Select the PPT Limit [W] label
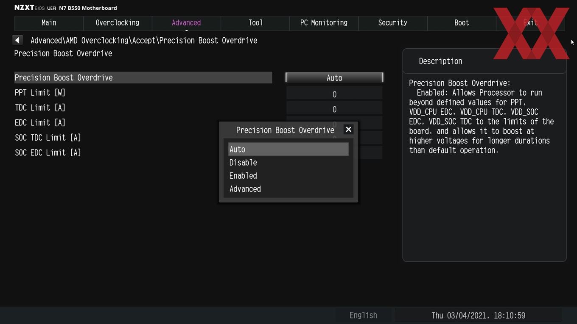The width and height of the screenshot is (577, 324). [40, 93]
